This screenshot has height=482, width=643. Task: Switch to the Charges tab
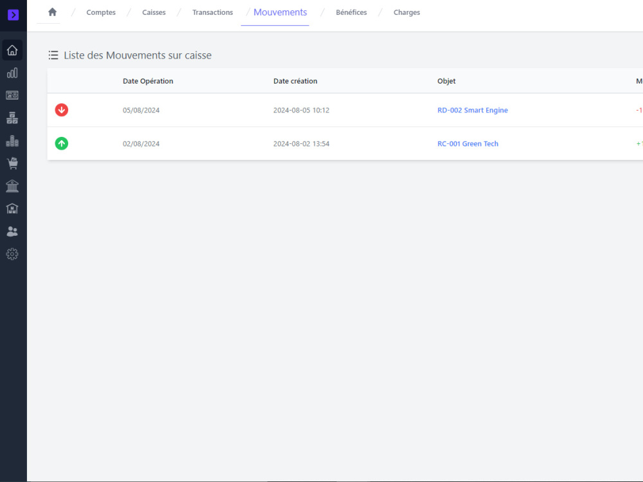click(407, 12)
